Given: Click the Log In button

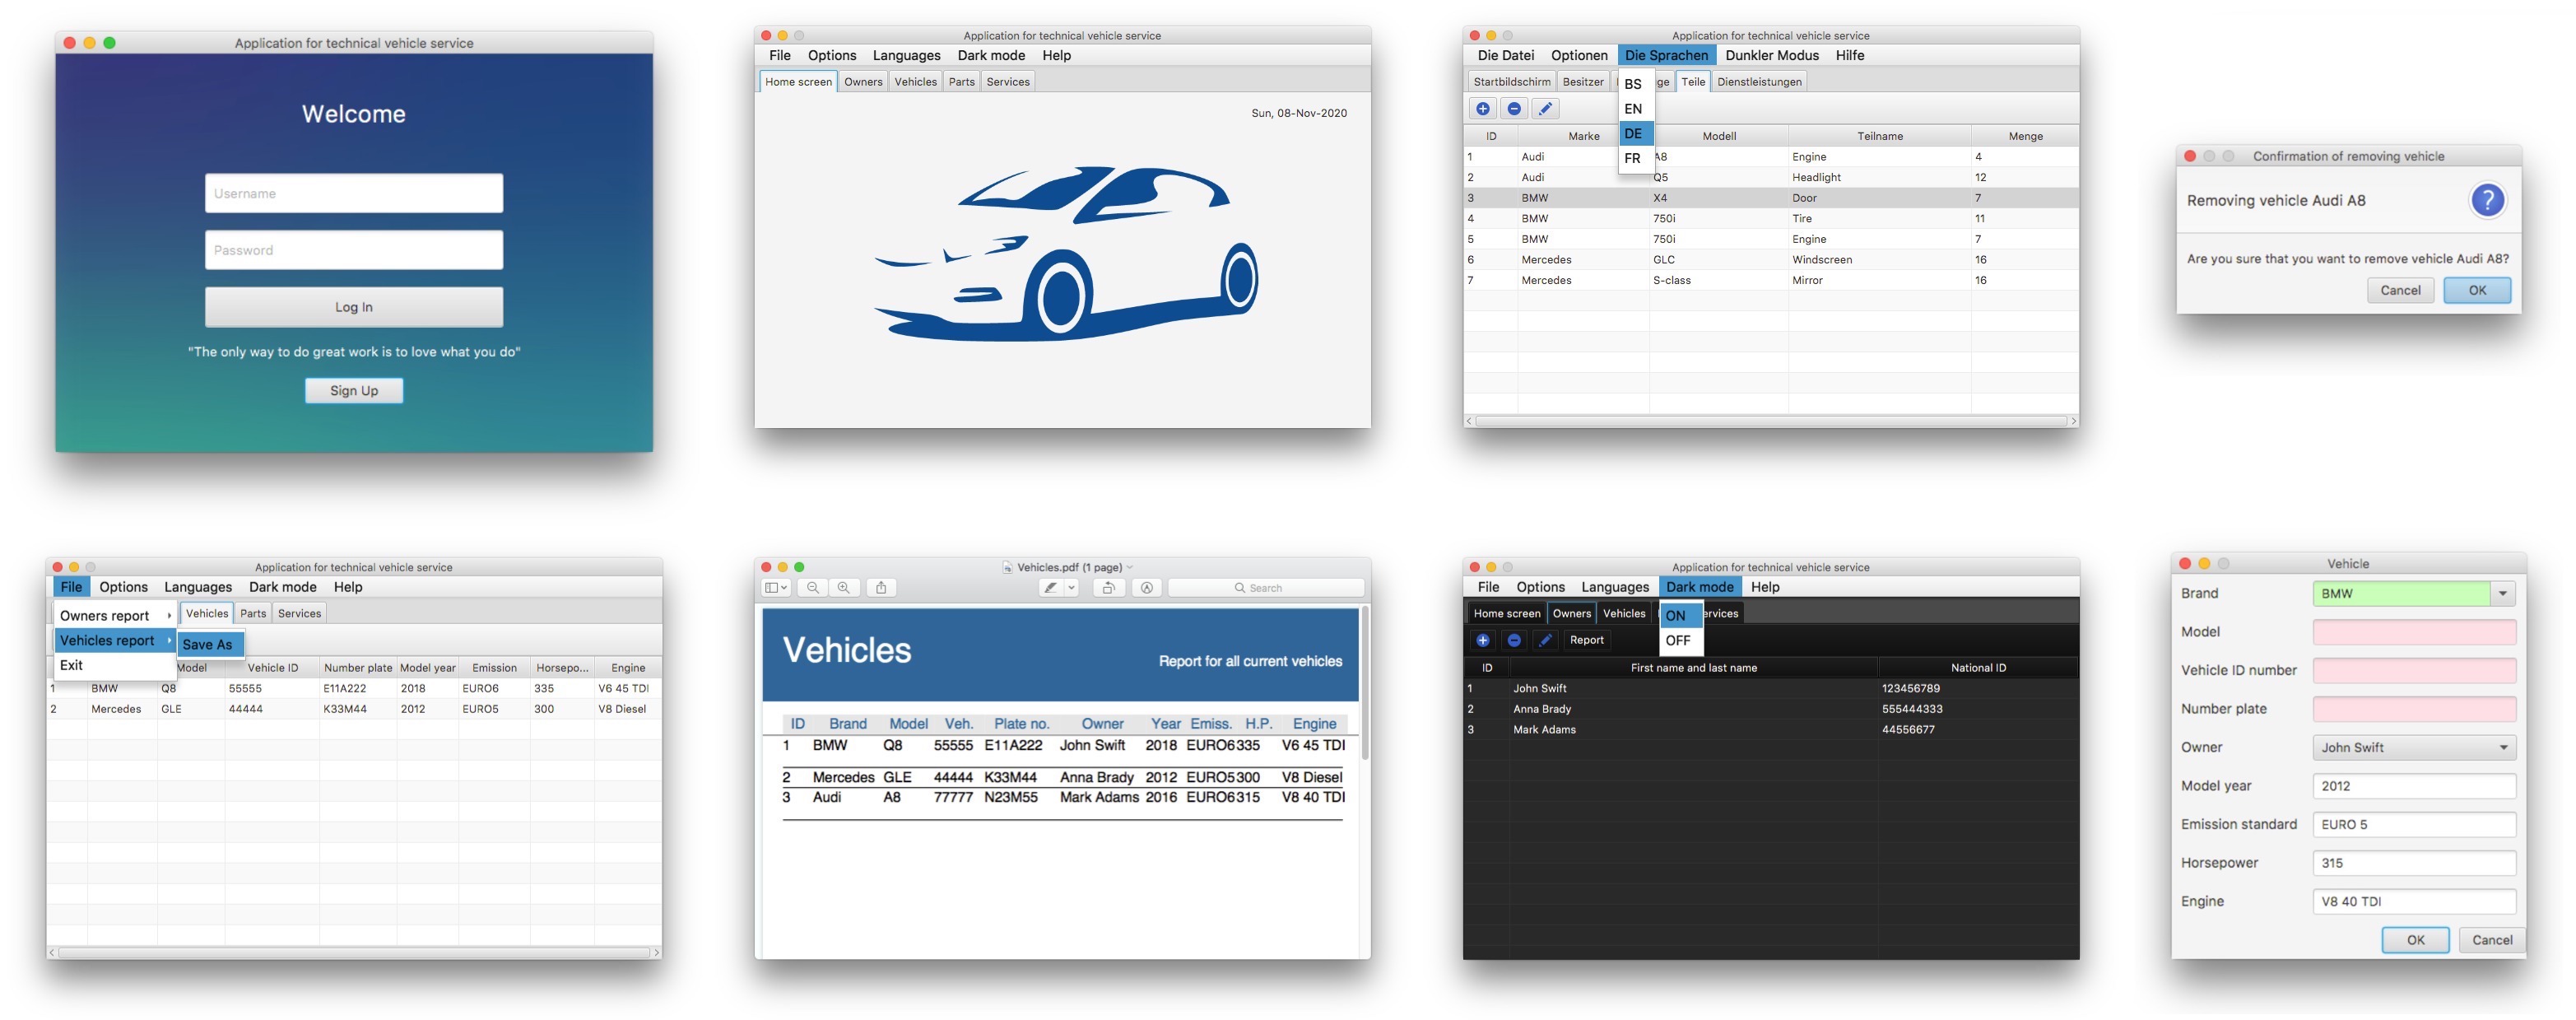Looking at the screenshot, I should [354, 307].
